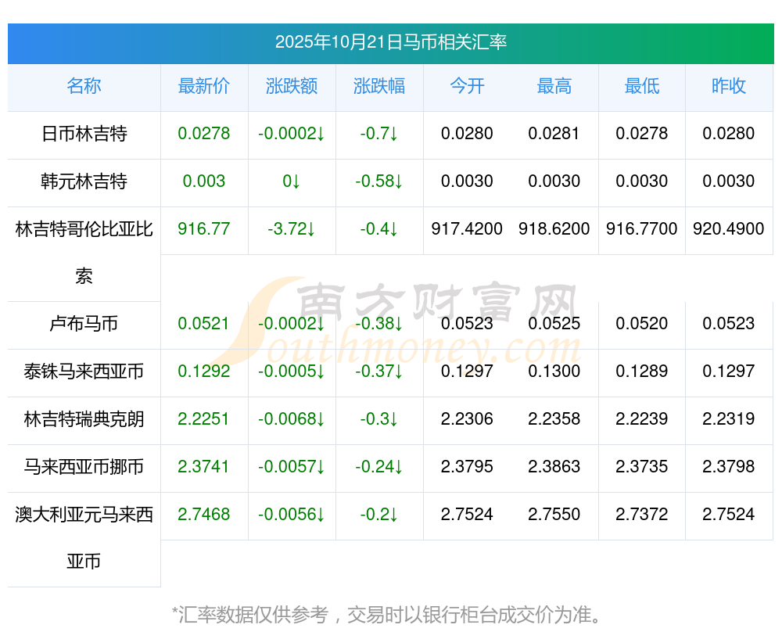The height and width of the screenshot is (639, 782).
Task: Click latest price 2.2251
Action: [x=204, y=419]
